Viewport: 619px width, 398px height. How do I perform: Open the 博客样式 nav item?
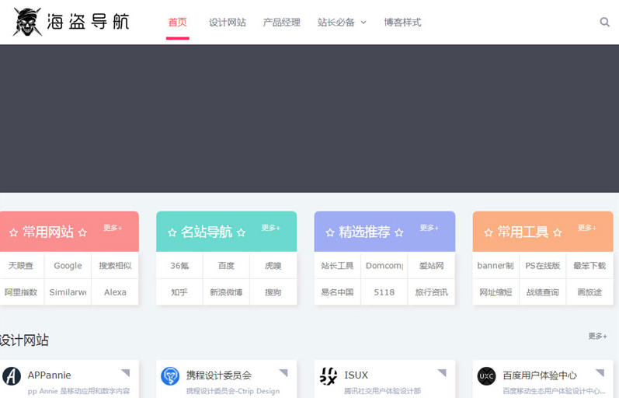pyautogui.click(x=402, y=23)
